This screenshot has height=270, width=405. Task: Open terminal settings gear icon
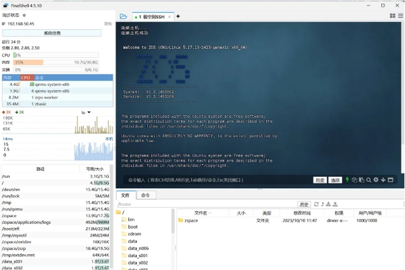pos(376,180)
